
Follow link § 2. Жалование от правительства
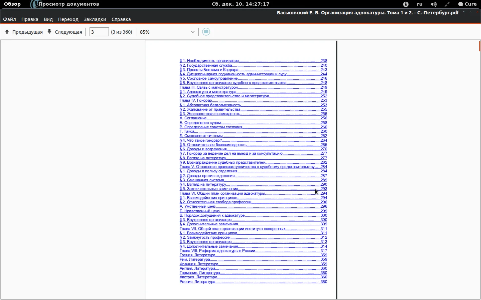point(210,109)
